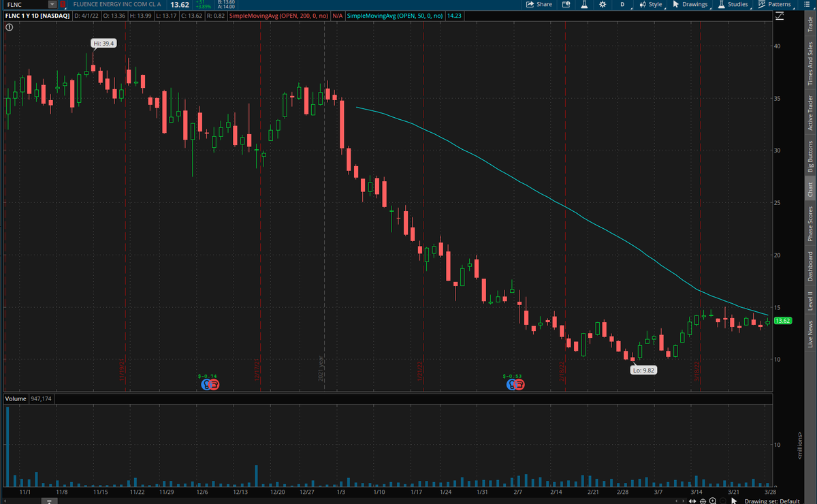Click the horizontal scrollbar thumb at bottom left
Image resolution: width=817 pixels, height=504 pixels.
point(50,501)
